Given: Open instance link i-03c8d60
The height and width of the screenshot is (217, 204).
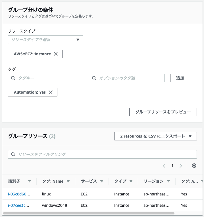Looking at the screenshot, I should coord(19,194).
